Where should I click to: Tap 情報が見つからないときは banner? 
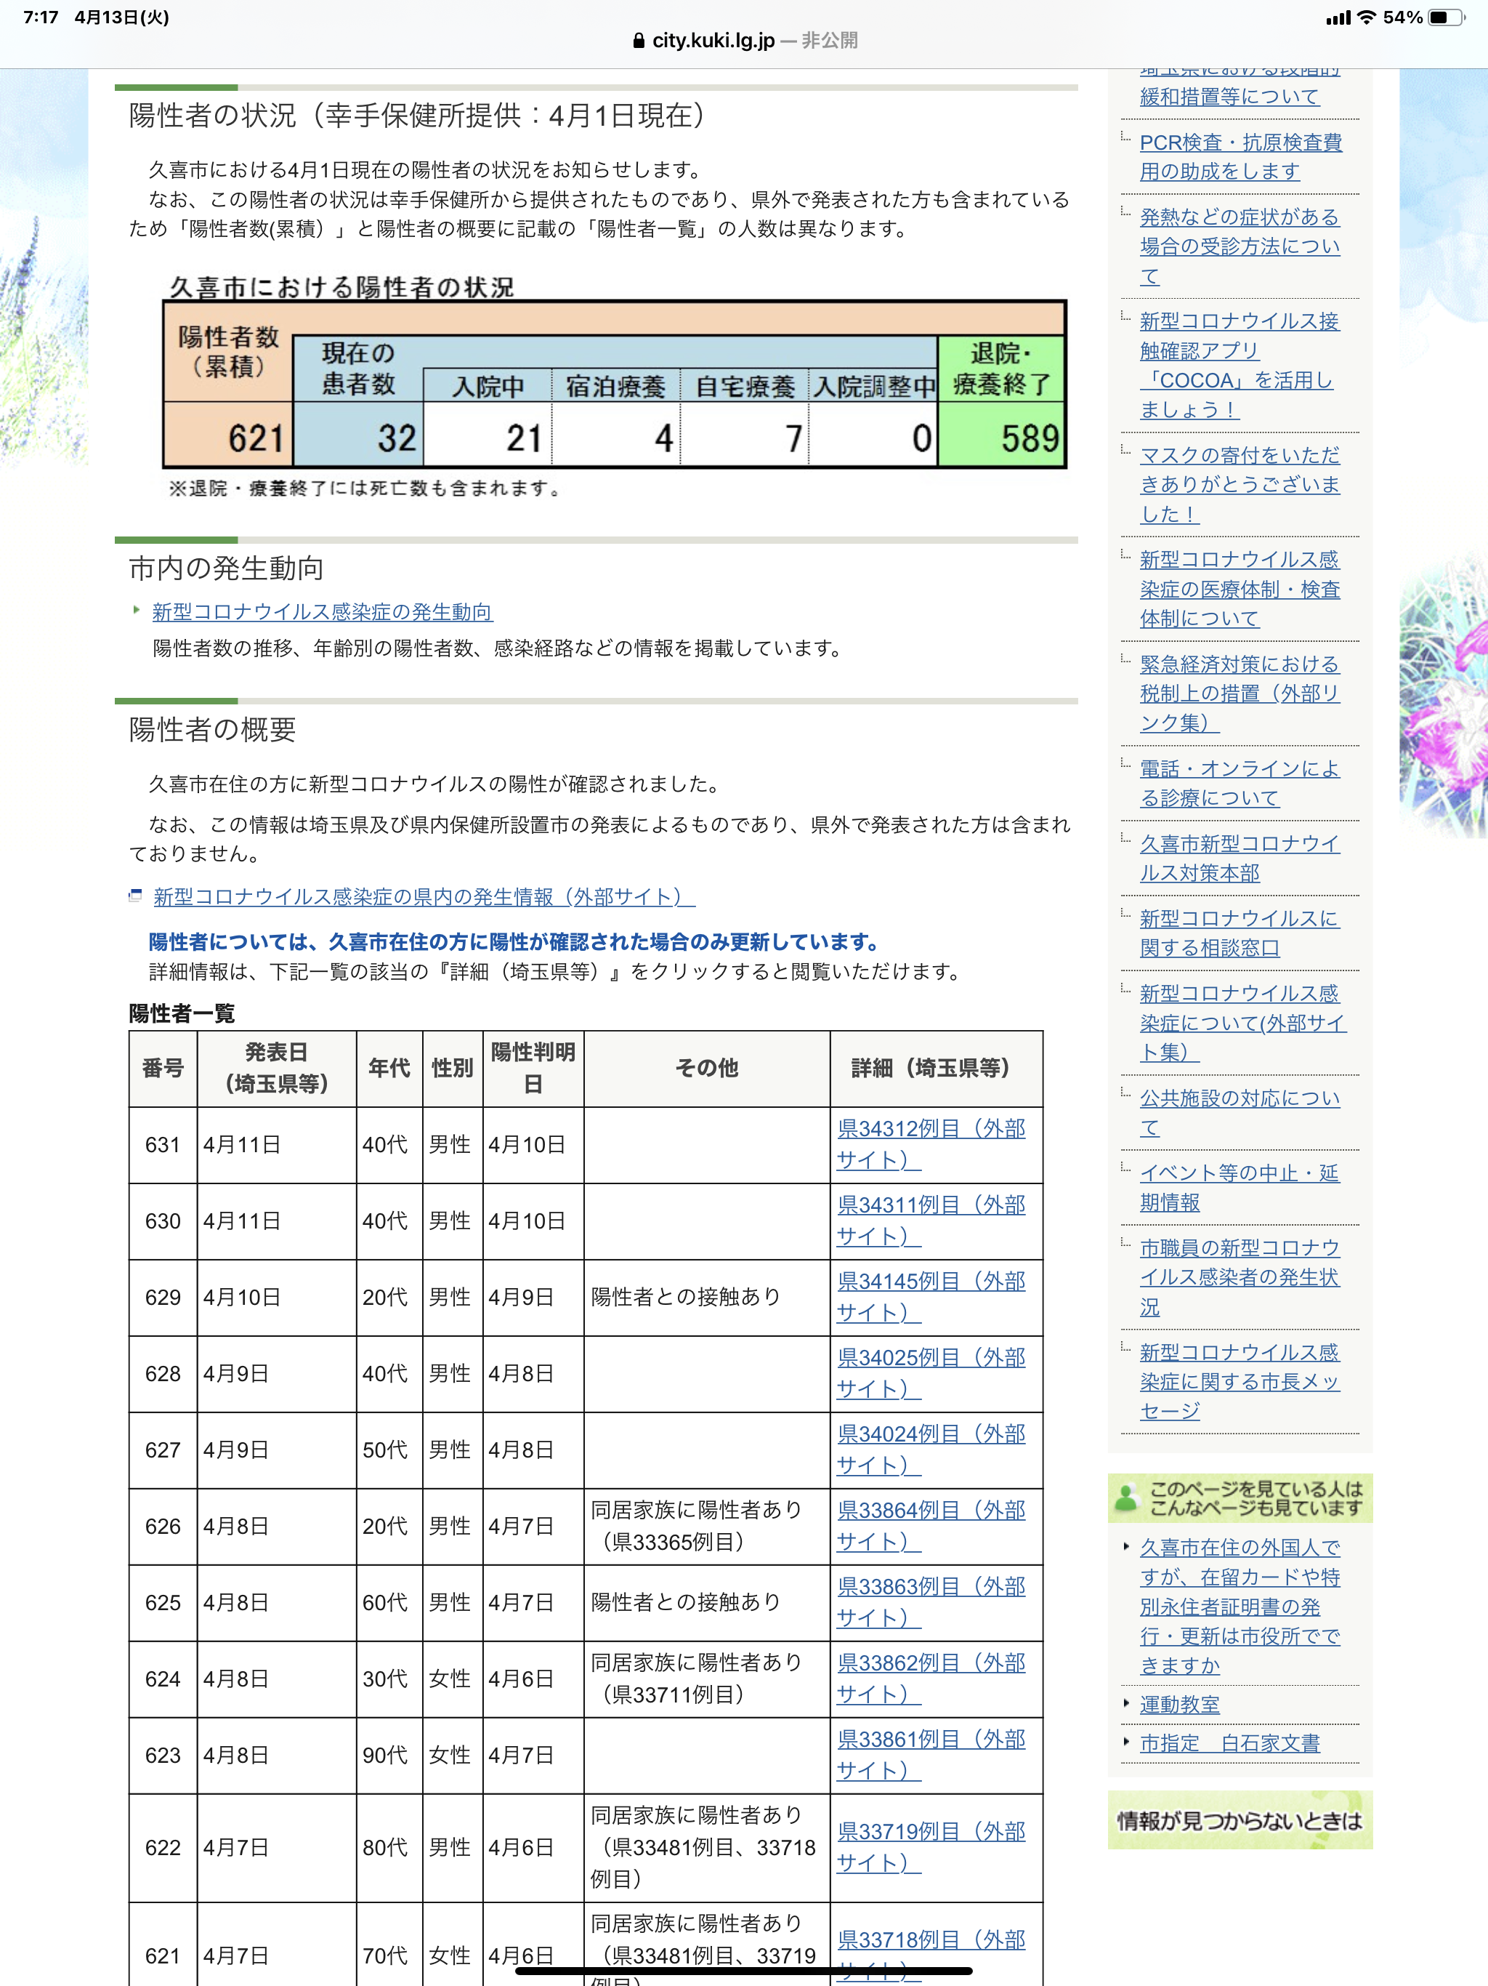(x=1239, y=1820)
